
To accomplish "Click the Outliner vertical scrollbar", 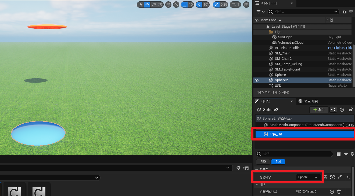I will 353,66.
